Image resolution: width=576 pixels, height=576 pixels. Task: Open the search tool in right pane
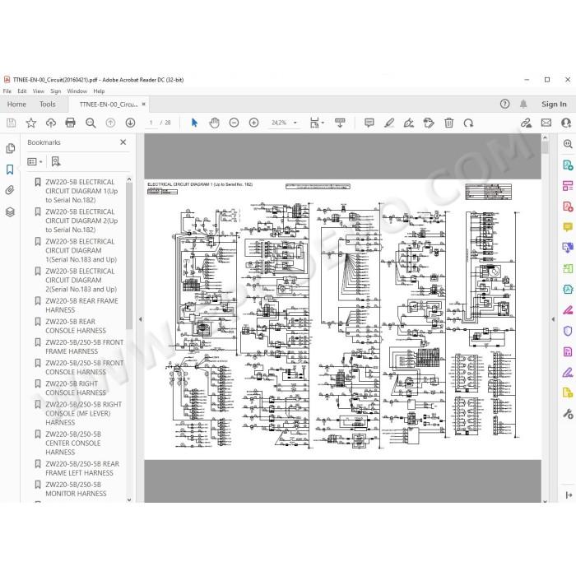coord(568,144)
